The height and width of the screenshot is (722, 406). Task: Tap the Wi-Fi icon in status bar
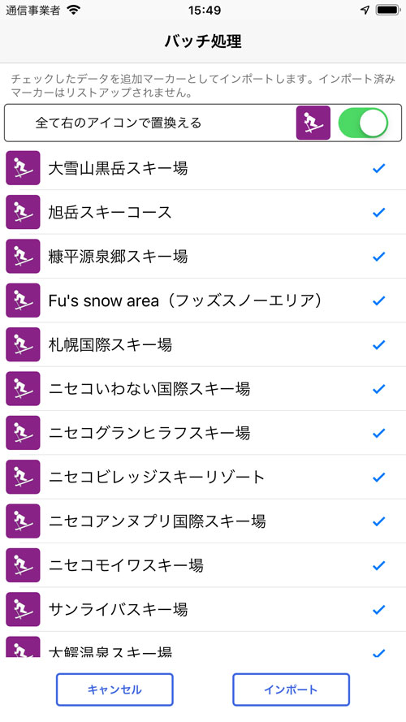(x=73, y=10)
